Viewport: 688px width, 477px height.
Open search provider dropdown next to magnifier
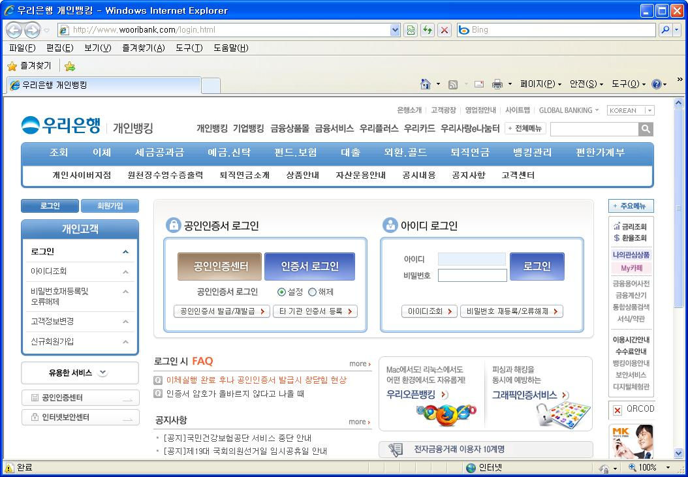pyautogui.click(x=677, y=30)
